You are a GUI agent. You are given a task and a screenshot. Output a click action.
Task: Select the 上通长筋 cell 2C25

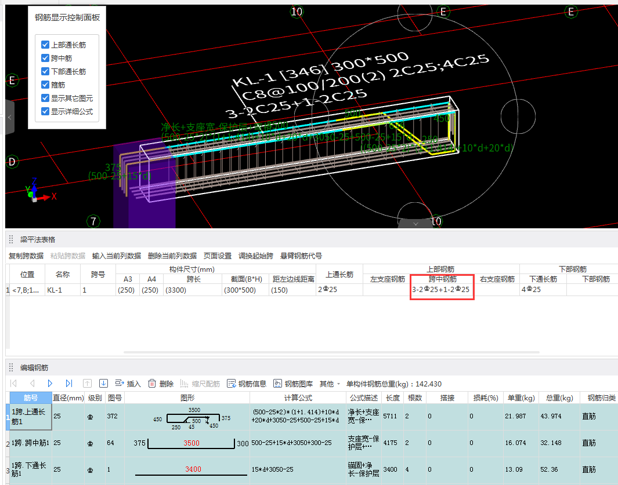click(x=339, y=289)
